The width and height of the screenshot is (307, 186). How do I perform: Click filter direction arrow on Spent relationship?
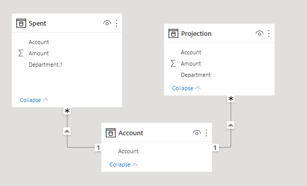67,131
